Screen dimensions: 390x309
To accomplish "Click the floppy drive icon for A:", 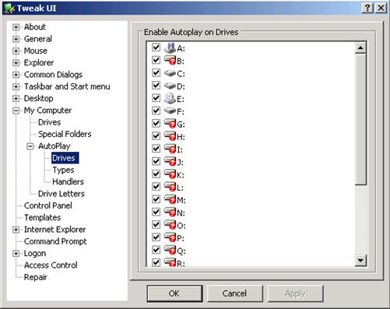I will point(170,48).
